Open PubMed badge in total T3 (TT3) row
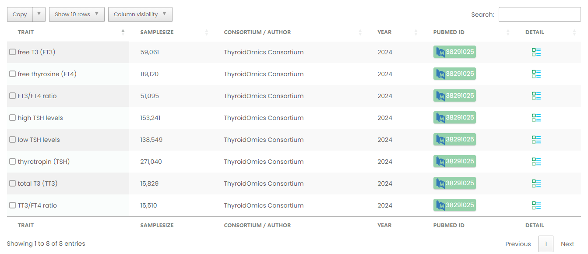The width and height of the screenshot is (588, 254). click(454, 183)
